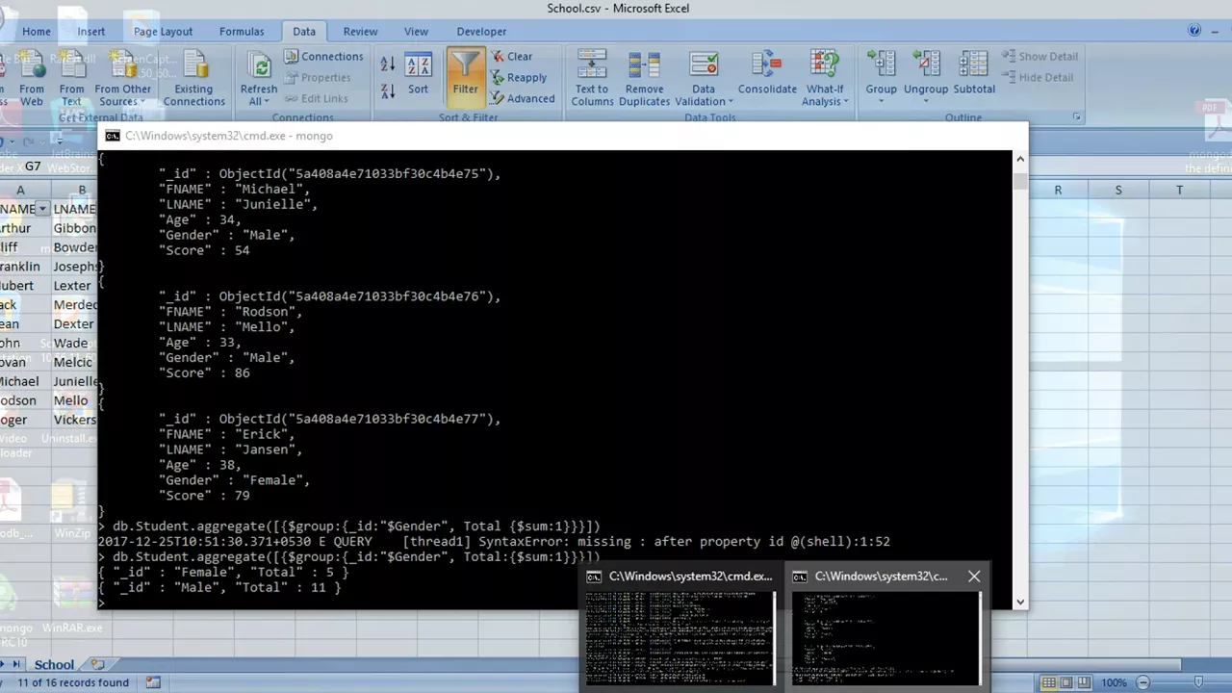Select the second cmd.exe taskbar thumbnail
The width and height of the screenshot is (1232, 693).
(x=885, y=627)
